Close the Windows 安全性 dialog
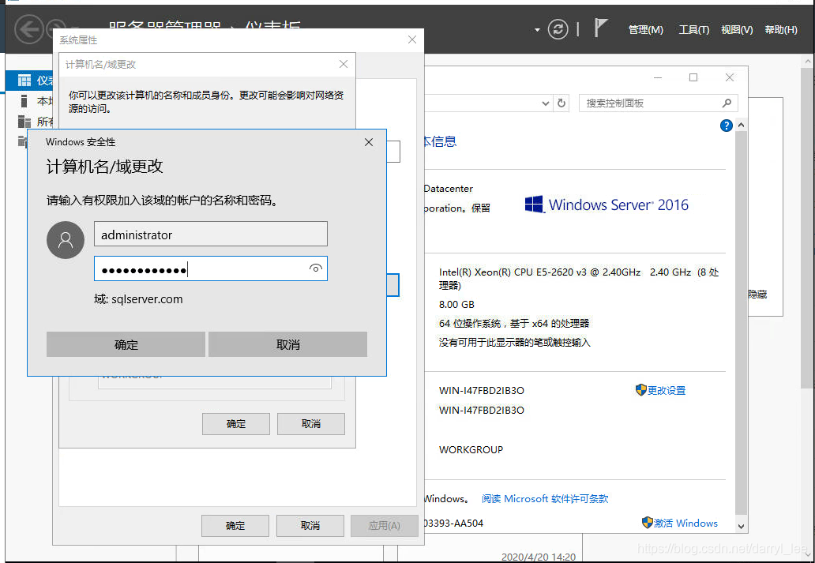This screenshot has width=815, height=563. (x=369, y=142)
